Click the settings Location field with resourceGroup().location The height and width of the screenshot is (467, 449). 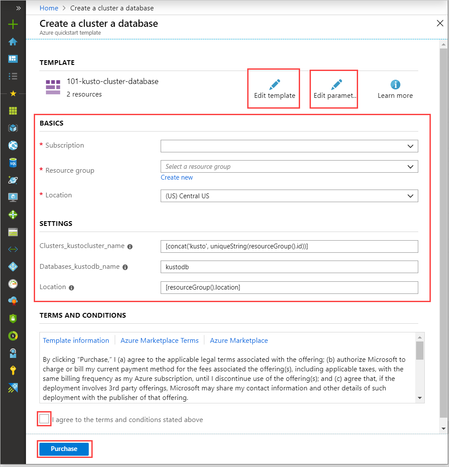click(289, 287)
